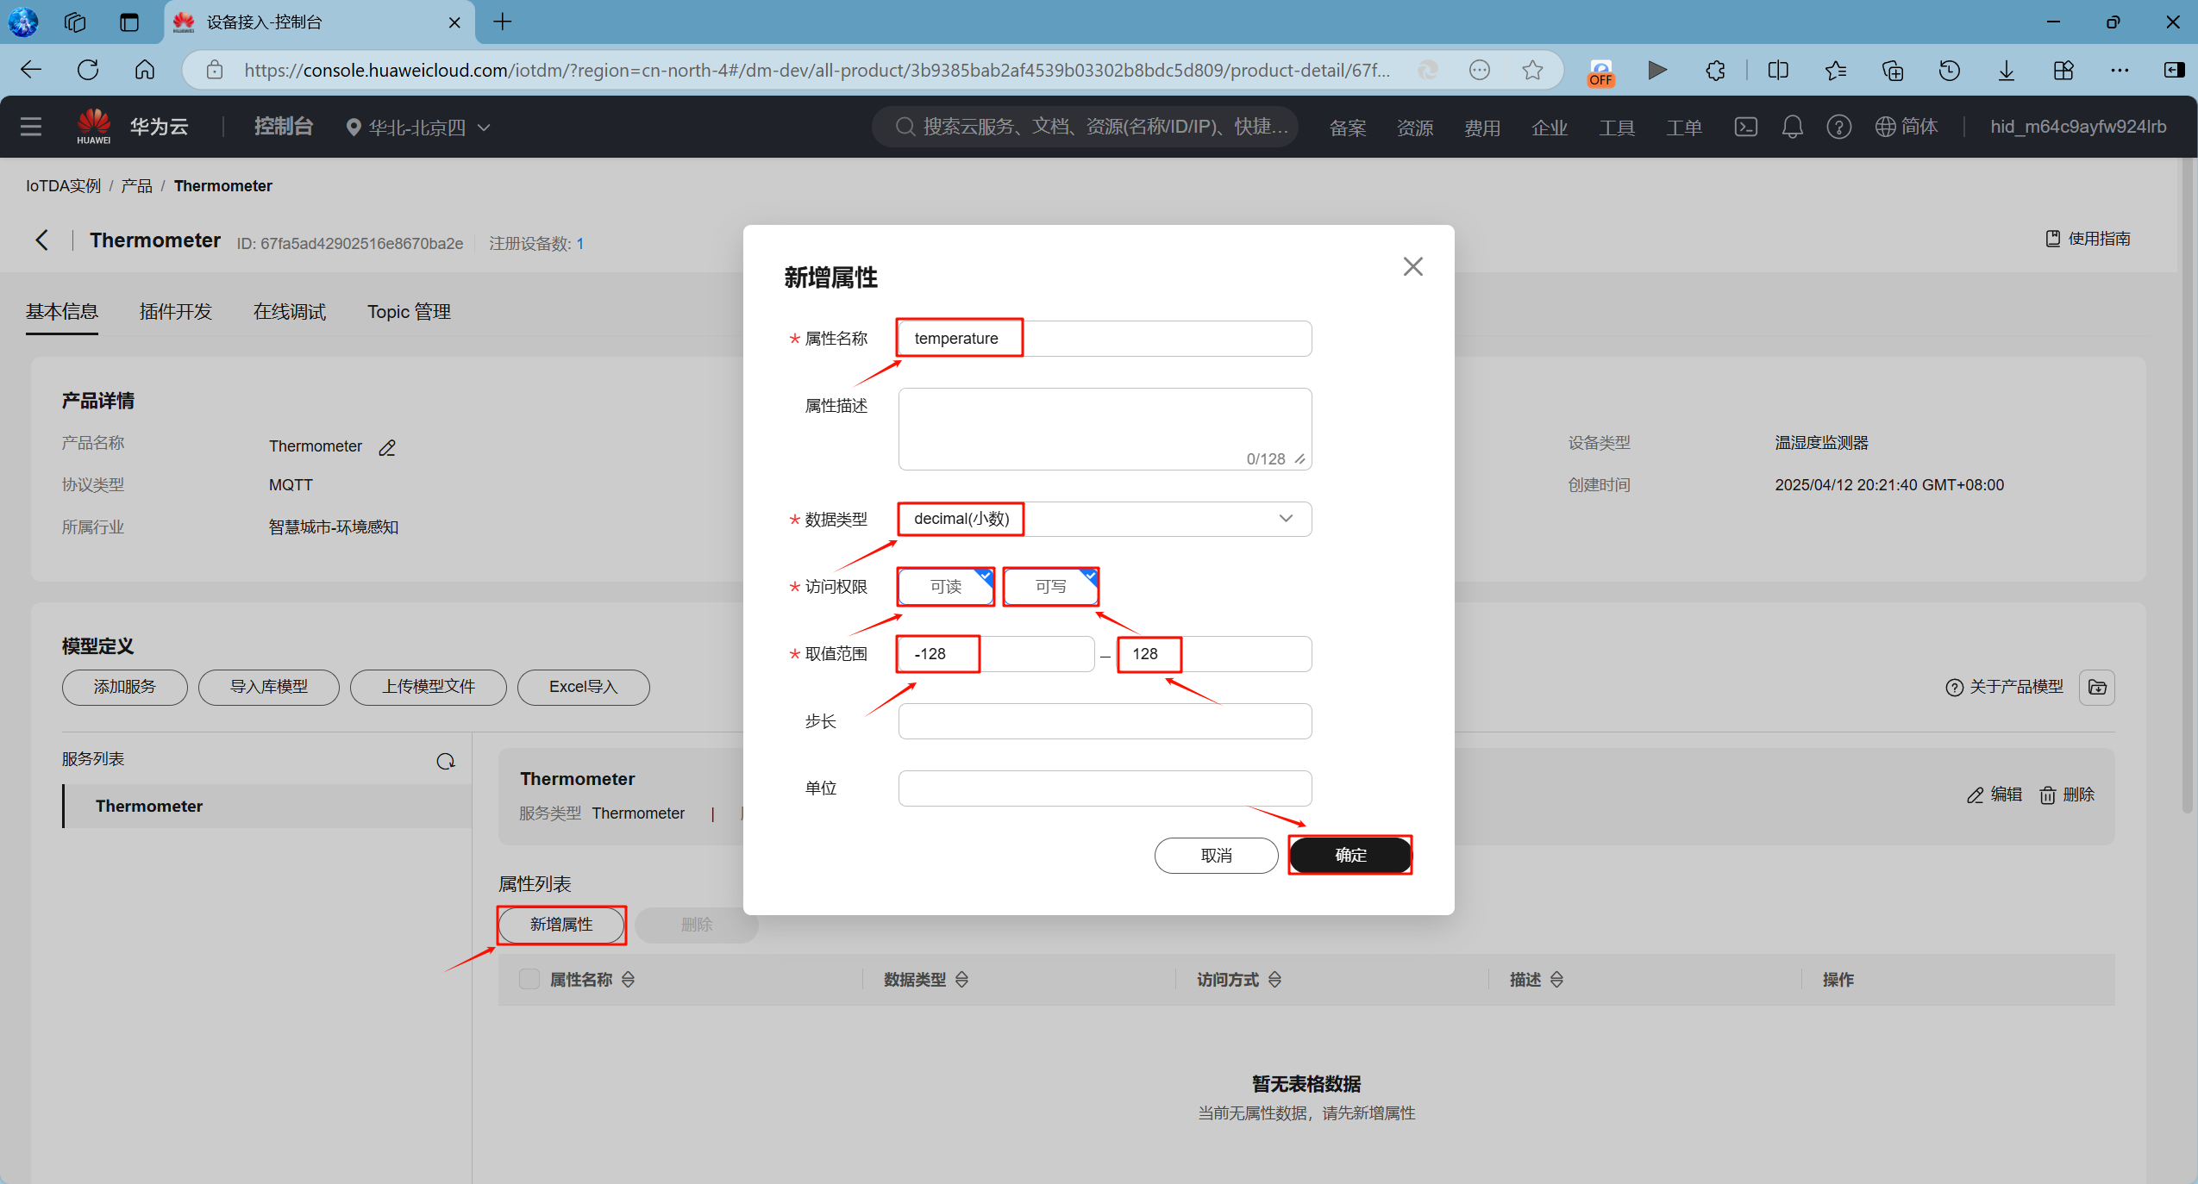The width and height of the screenshot is (2198, 1184).
Task: Open the CLI terminal icon in top bar
Action: tap(1745, 127)
